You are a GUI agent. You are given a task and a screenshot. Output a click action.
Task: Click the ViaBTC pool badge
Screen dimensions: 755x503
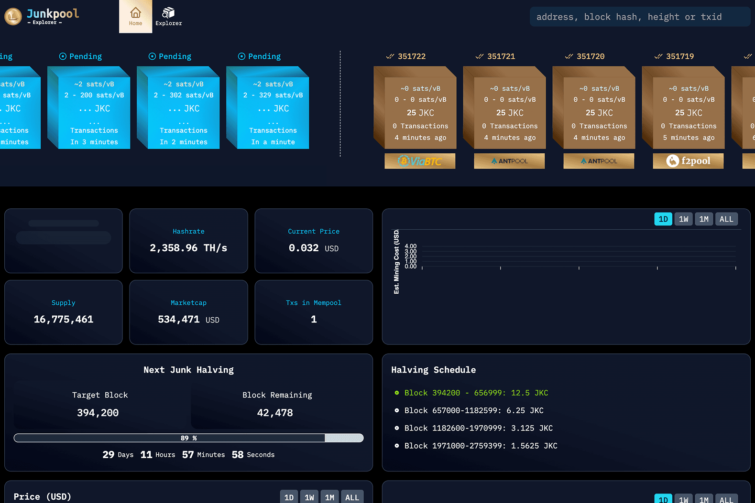point(420,161)
